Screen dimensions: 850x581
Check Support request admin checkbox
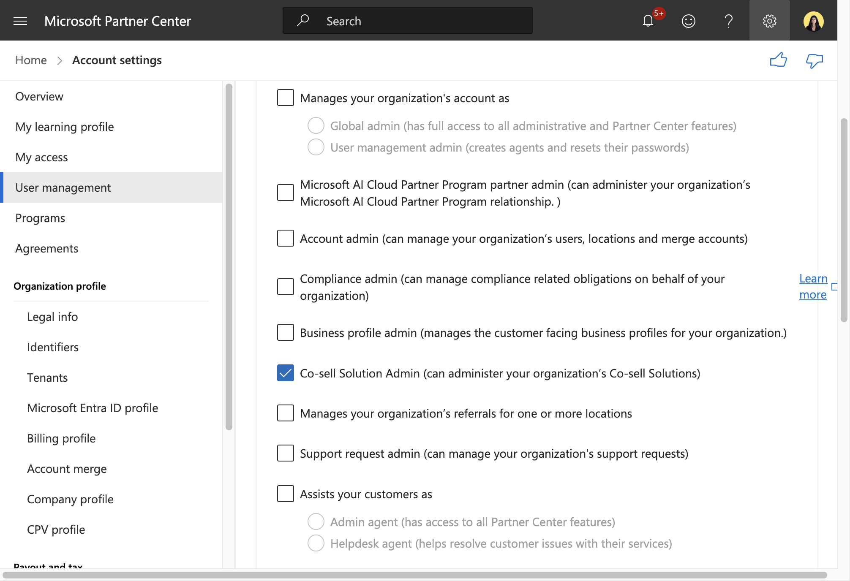[x=286, y=453]
